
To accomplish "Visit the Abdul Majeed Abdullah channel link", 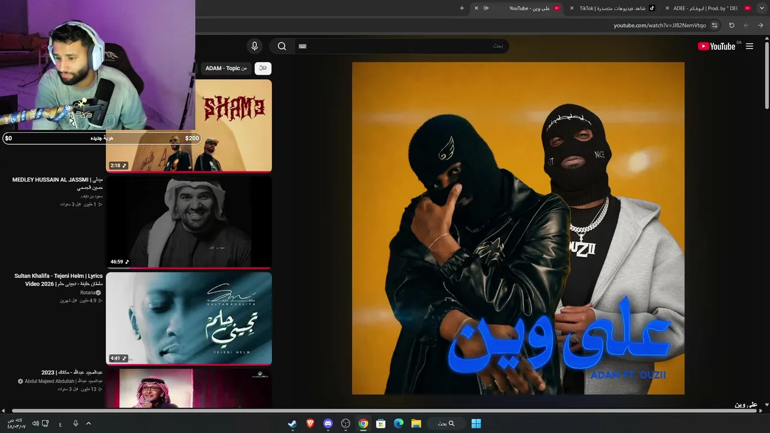I will (x=63, y=381).
